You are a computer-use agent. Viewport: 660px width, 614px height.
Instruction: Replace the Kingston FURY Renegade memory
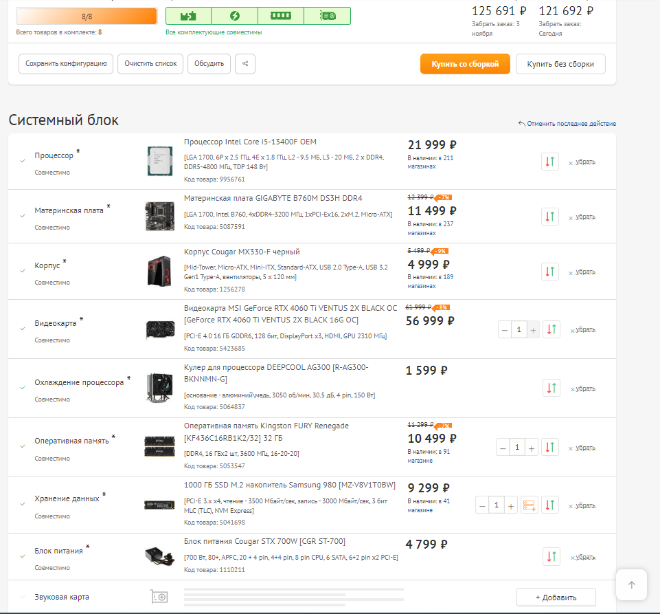coord(549,447)
